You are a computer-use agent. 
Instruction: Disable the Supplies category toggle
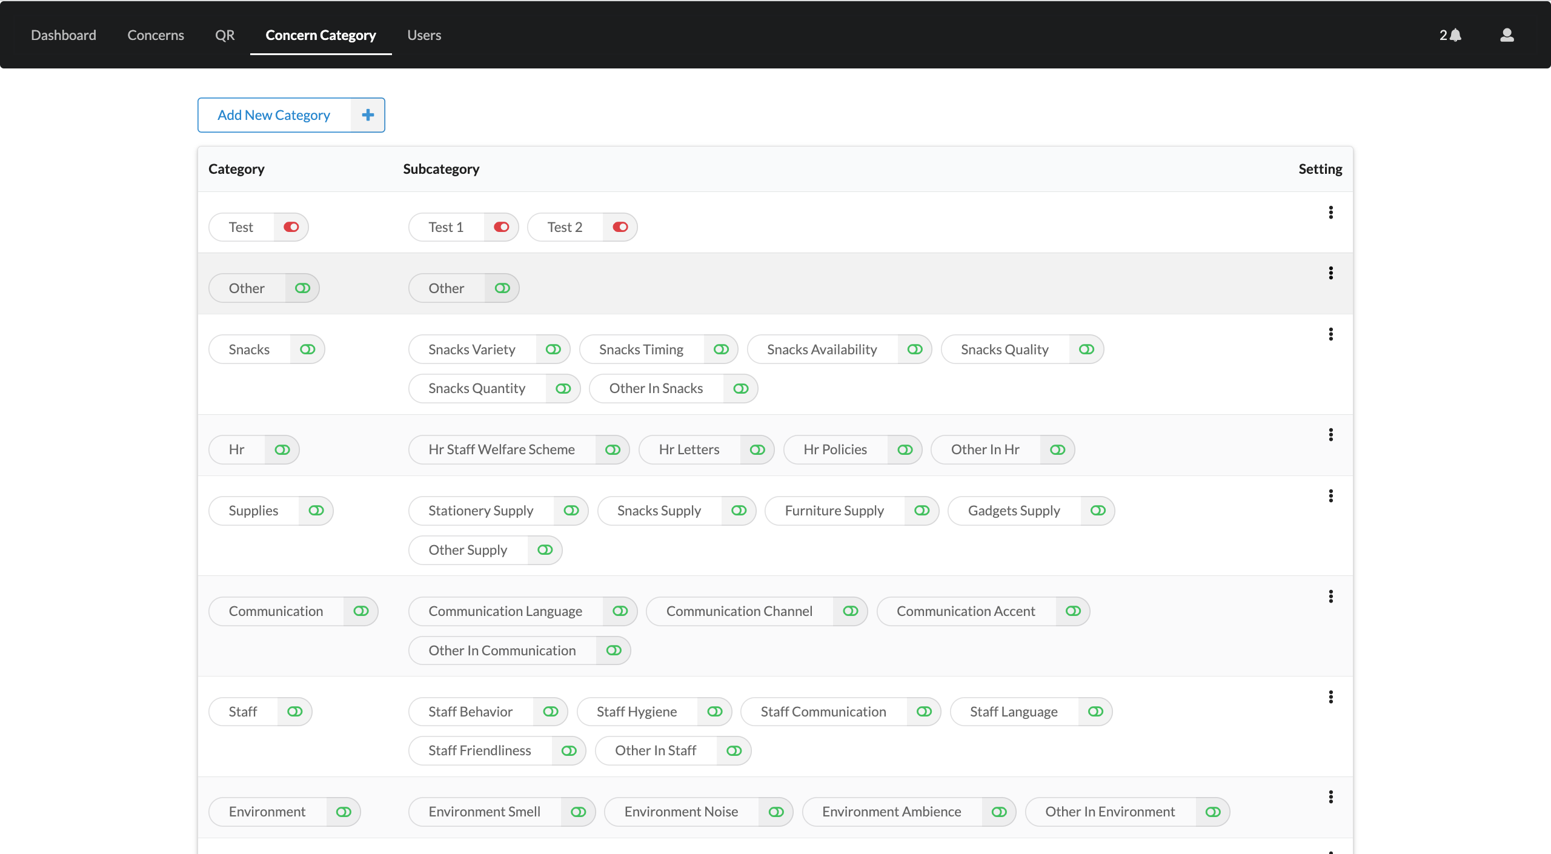pyautogui.click(x=316, y=511)
